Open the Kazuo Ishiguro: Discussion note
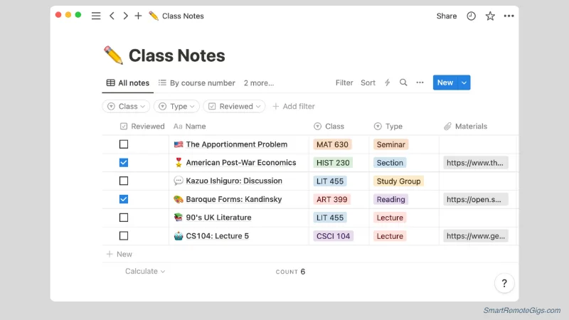Image resolution: width=569 pixels, height=320 pixels. click(234, 181)
